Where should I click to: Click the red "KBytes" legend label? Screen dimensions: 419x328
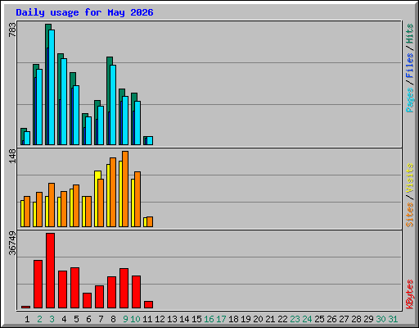(410, 294)
